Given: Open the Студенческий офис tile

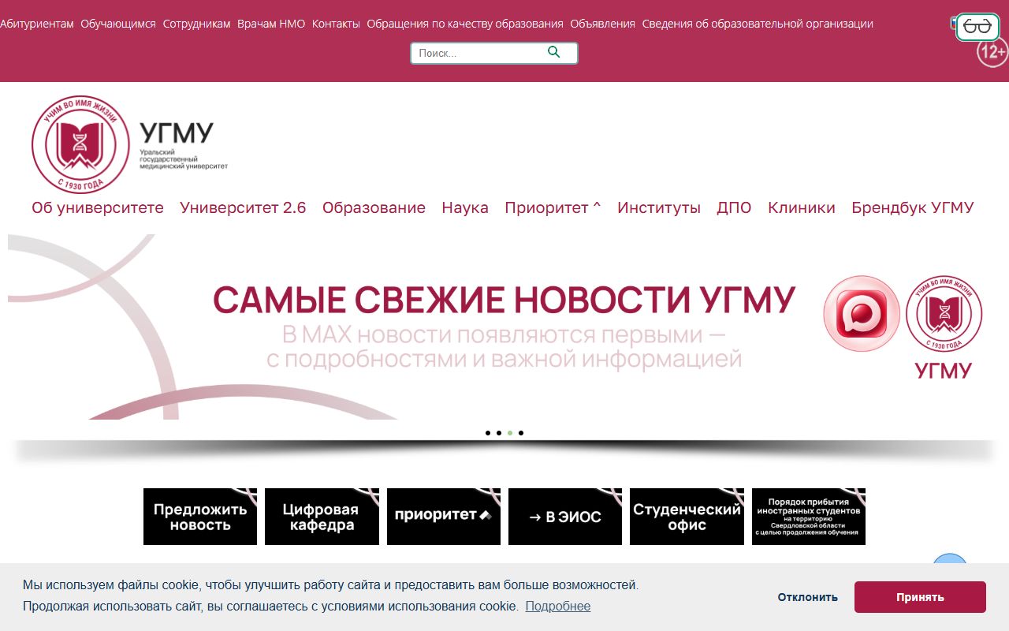Looking at the screenshot, I should (x=687, y=517).
